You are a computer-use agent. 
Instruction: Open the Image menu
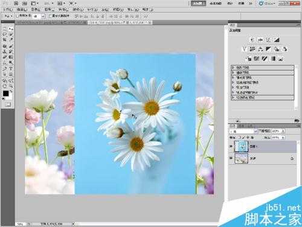[36, 10]
